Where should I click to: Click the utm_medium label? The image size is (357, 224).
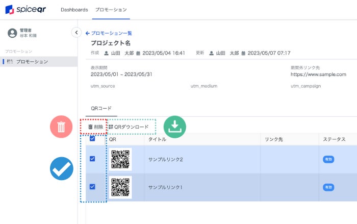(204, 86)
